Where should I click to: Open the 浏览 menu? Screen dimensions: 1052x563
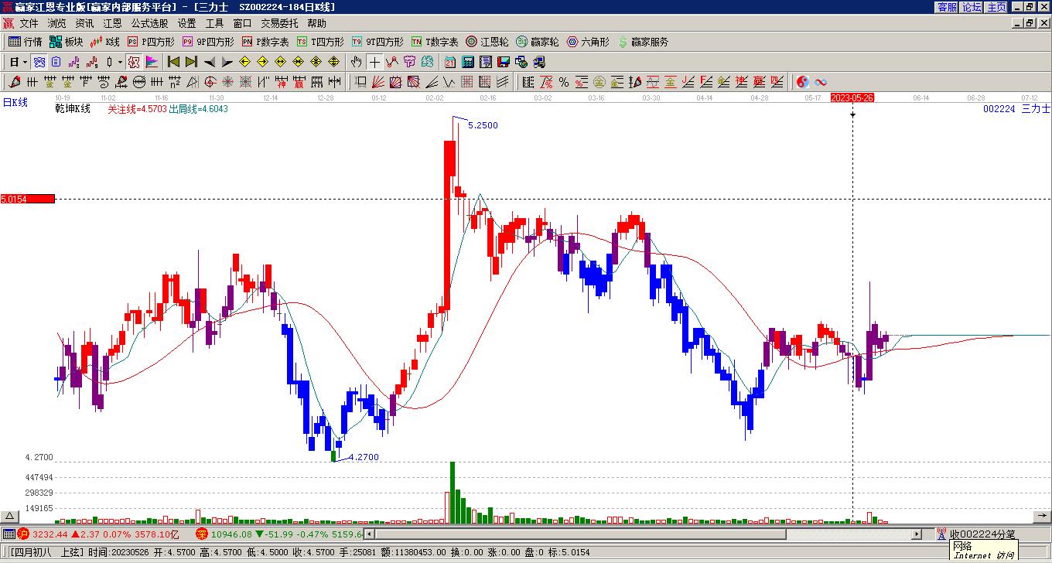56,24
